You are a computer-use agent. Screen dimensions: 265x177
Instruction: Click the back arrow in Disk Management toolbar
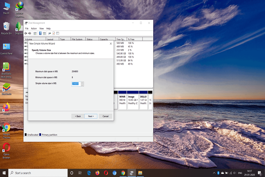[x=26, y=33]
